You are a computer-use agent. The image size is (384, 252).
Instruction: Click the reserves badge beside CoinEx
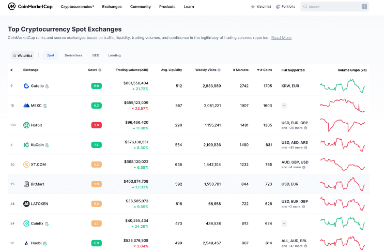(x=47, y=224)
